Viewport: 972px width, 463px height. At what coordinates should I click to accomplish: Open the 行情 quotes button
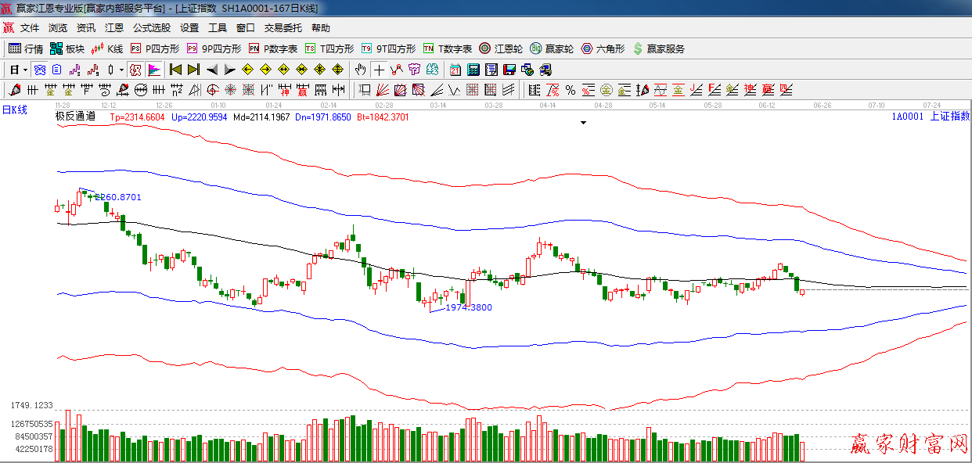[x=26, y=48]
